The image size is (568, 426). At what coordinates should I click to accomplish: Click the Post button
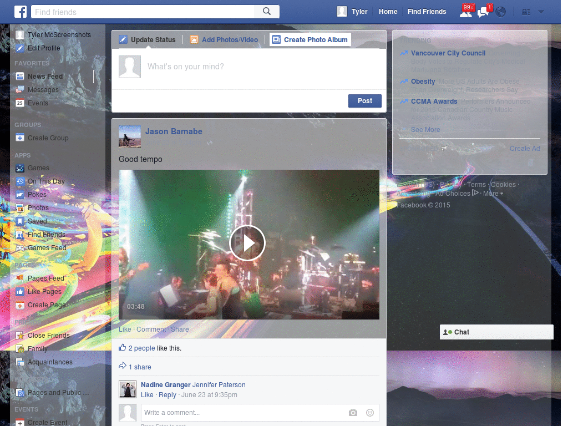point(364,101)
